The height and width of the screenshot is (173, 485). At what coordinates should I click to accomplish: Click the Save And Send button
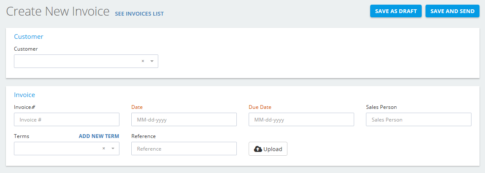pos(452,11)
